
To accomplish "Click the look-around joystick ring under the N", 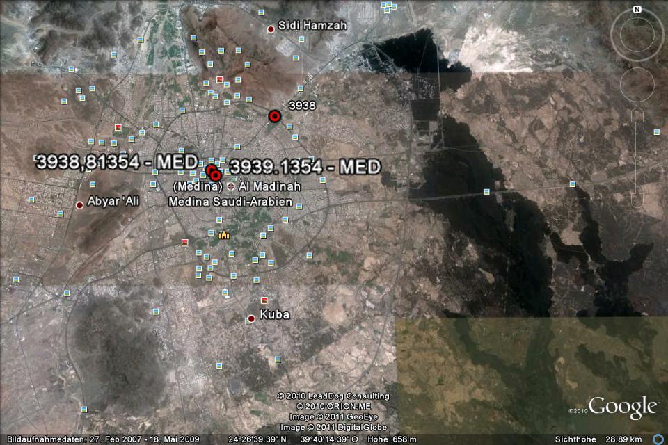I will click(x=637, y=35).
